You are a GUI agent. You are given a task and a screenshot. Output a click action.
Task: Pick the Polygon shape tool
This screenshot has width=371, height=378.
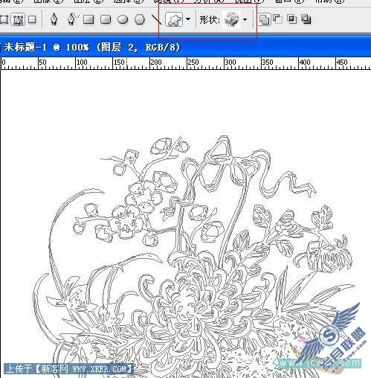[140, 19]
